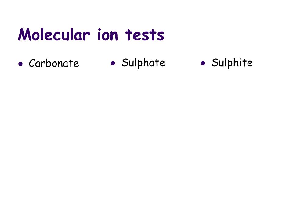Click the capital M in the title
This screenshot has height=220, width=293.
point(24,35)
